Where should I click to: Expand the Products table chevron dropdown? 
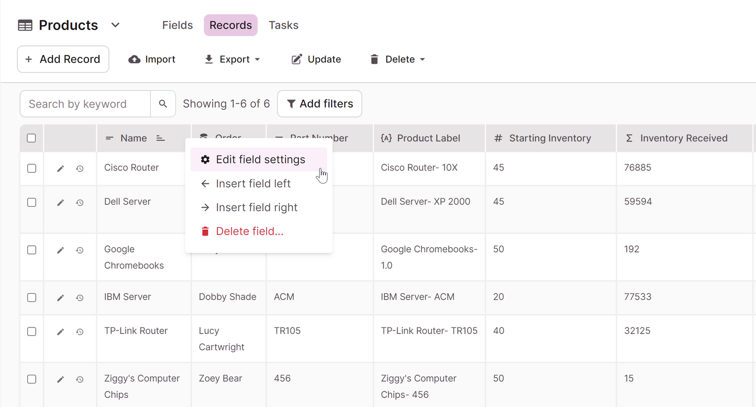[115, 25]
